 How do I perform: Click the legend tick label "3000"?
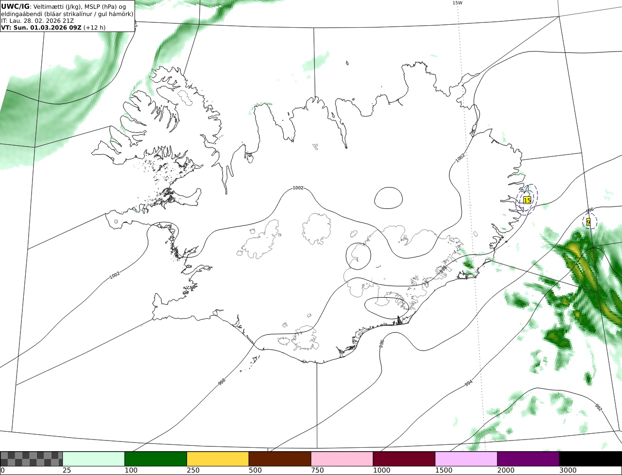pyautogui.click(x=568, y=471)
